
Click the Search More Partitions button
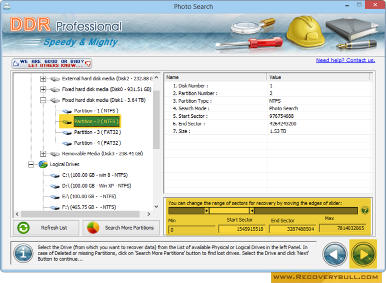coord(121,228)
